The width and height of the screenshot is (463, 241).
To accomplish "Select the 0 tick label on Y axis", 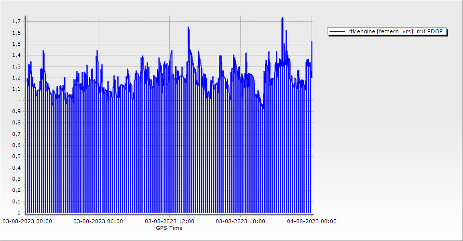I will (19, 213).
